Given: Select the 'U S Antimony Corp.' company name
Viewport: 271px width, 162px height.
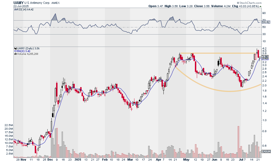Looking at the screenshot, I should tap(37, 3).
